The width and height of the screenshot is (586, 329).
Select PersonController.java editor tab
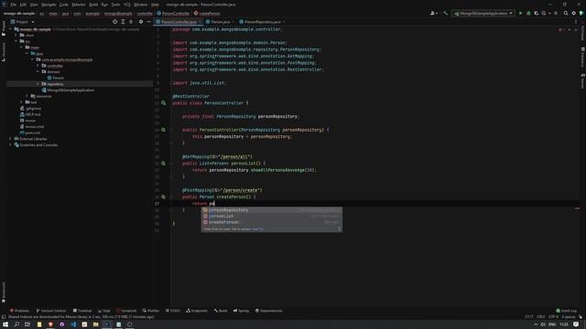pos(179,22)
